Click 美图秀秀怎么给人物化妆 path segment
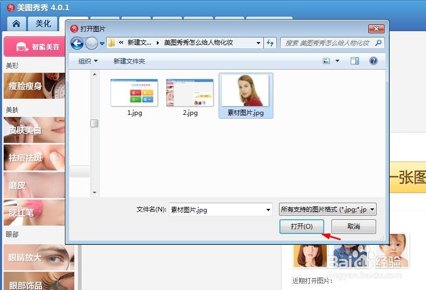 [198, 43]
